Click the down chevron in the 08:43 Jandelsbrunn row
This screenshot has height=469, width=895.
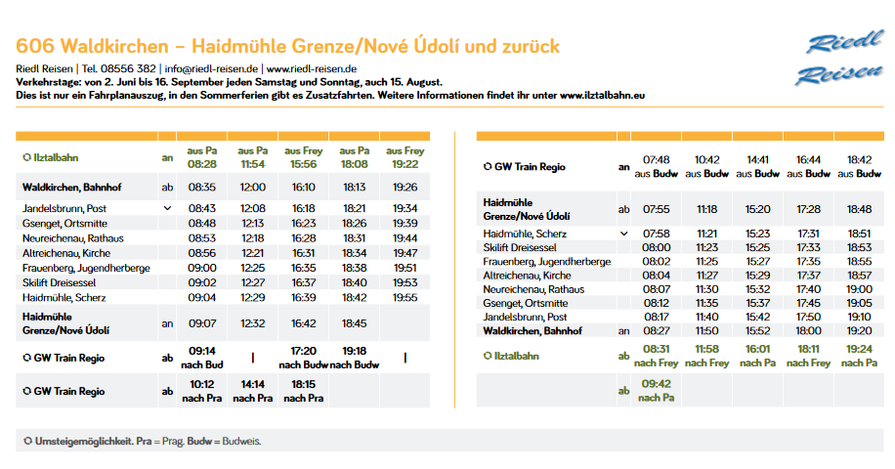tap(167, 208)
